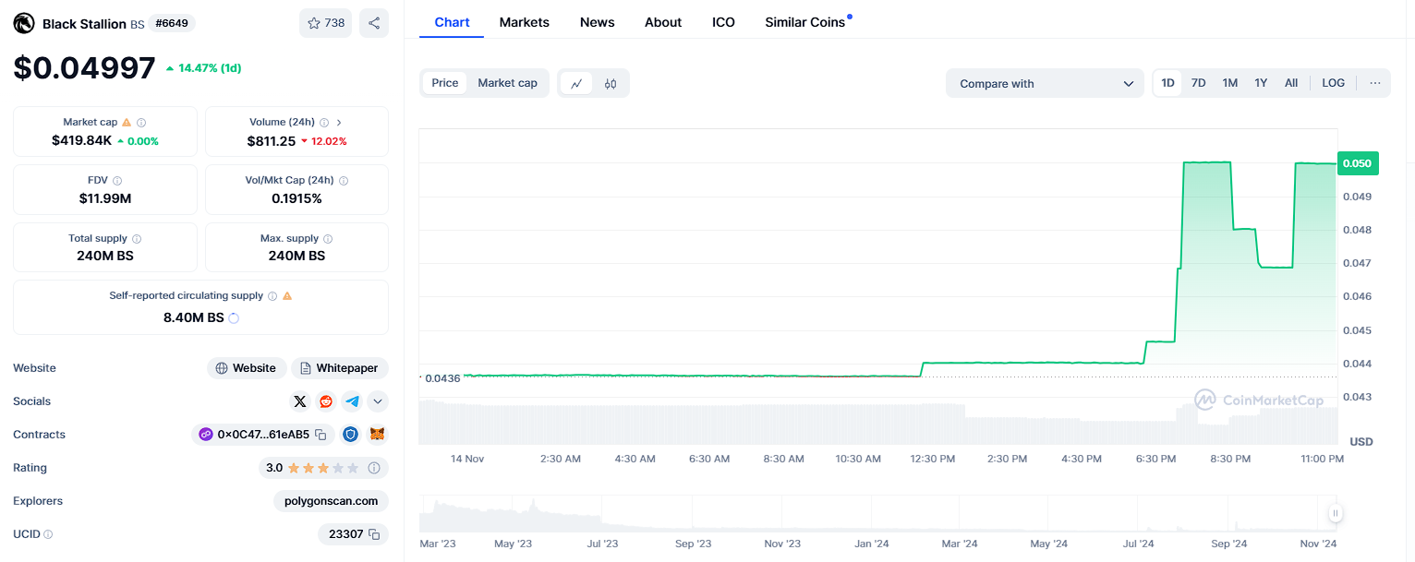Image resolution: width=1415 pixels, height=562 pixels.
Task: Open the Telegram social link
Action: (x=352, y=401)
